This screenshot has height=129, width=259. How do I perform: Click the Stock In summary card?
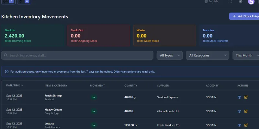[x=33, y=35]
